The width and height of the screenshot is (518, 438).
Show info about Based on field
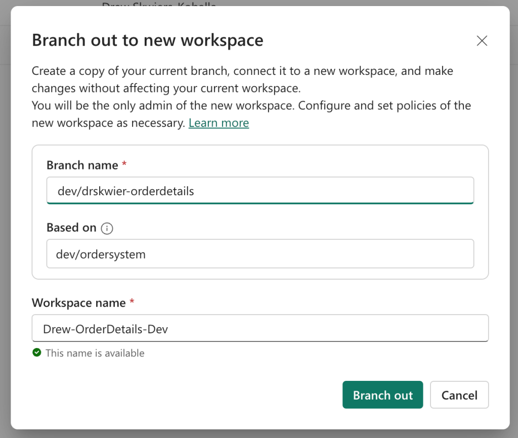tap(107, 228)
